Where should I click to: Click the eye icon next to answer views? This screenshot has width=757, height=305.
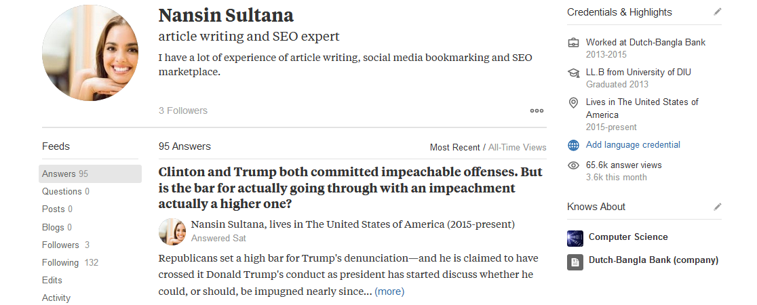pos(574,165)
